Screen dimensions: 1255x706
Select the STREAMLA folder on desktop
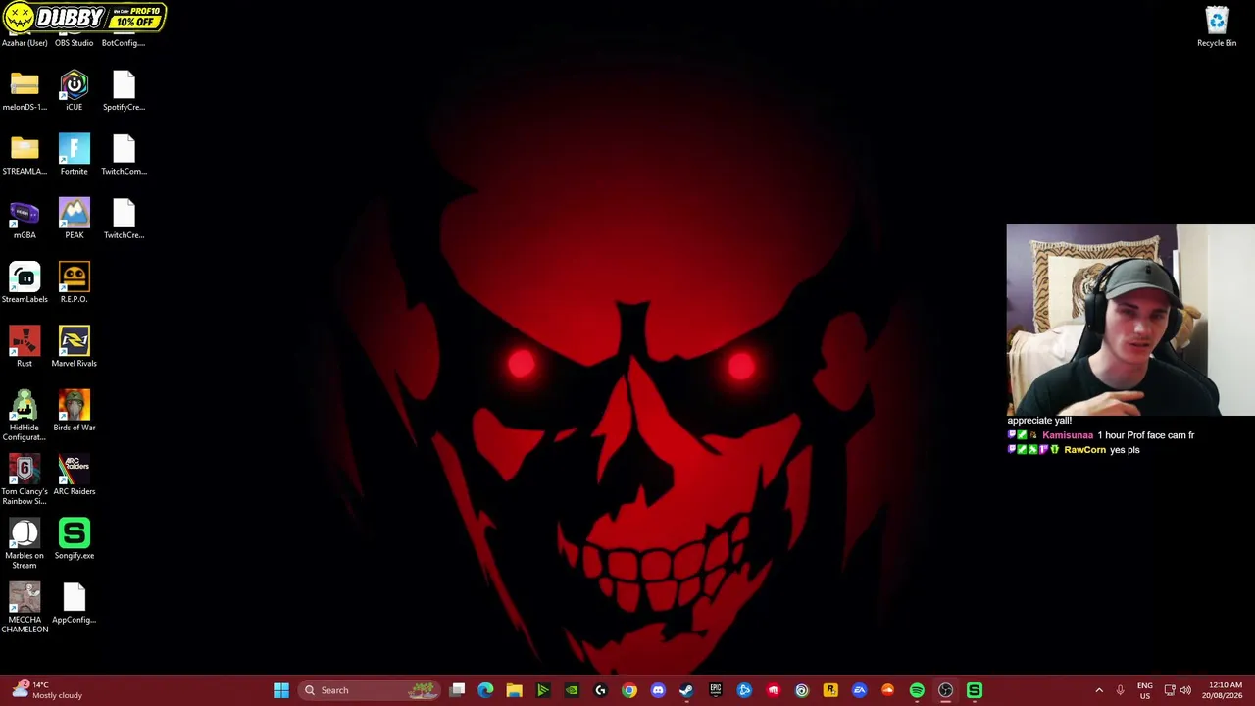tap(25, 154)
